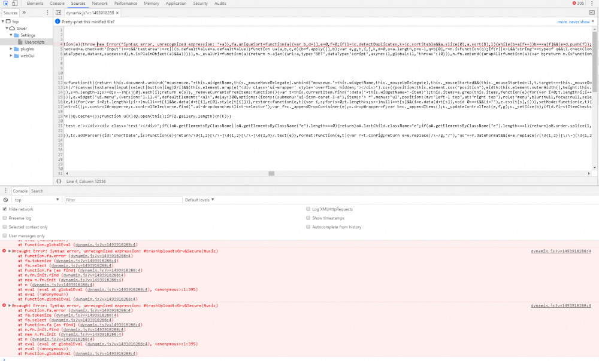Switch to the Console panel tab
The width and height of the screenshot is (599, 361).
58,4
